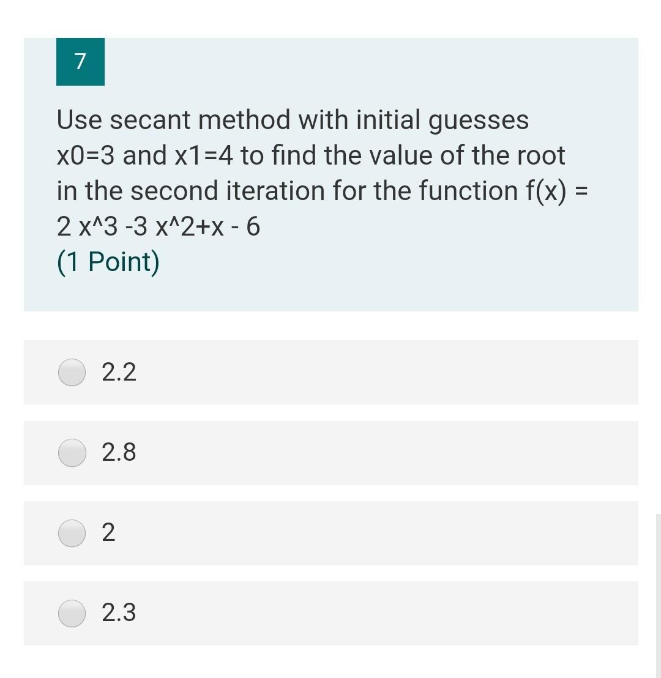Select the radio button for answer 2.8
Screen dimensions: 661x678
(x=72, y=453)
